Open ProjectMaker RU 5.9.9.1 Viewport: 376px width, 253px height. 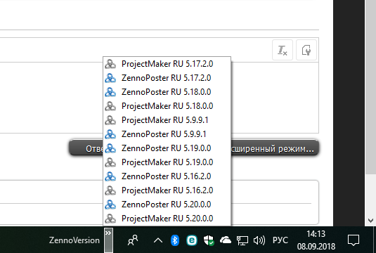coord(167,120)
